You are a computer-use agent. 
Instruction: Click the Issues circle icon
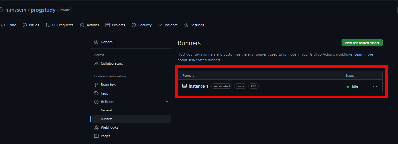[25, 25]
